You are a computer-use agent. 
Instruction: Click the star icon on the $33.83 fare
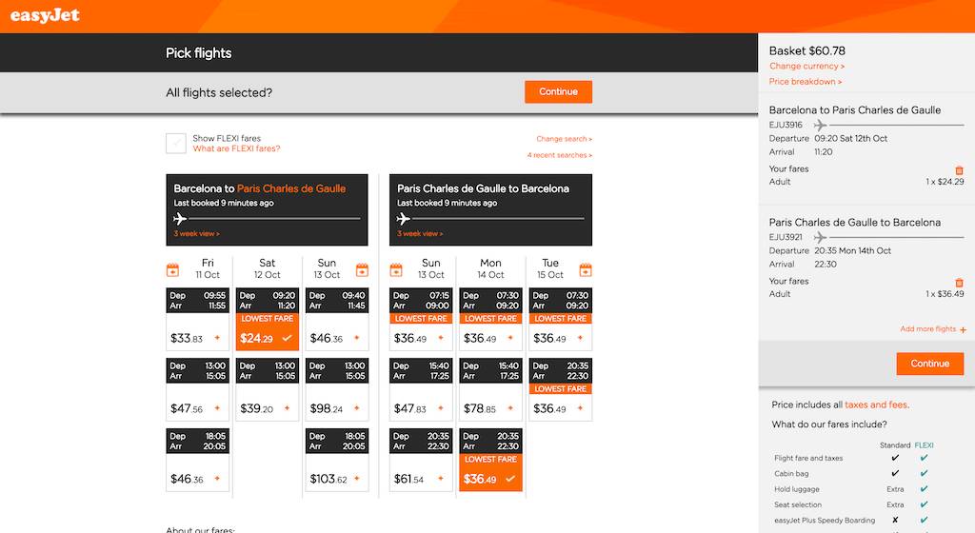click(217, 338)
